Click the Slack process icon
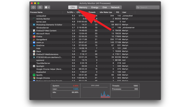Viewport: 190px width, 107px height. pos(34,51)
